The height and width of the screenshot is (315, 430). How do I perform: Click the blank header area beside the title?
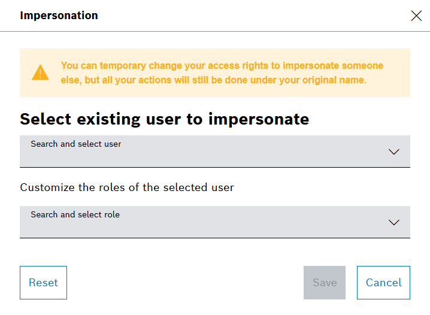[x=252, y=16]
